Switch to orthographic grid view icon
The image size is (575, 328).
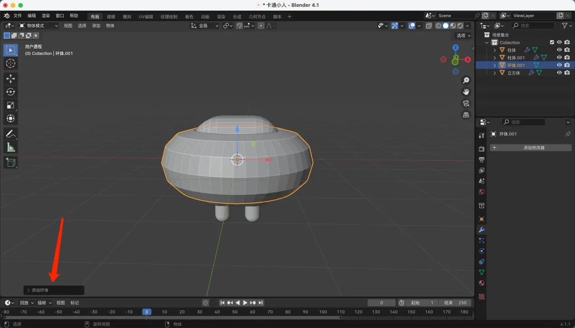466,115
